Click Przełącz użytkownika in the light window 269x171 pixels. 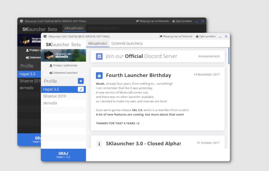[x=64, y=66]
